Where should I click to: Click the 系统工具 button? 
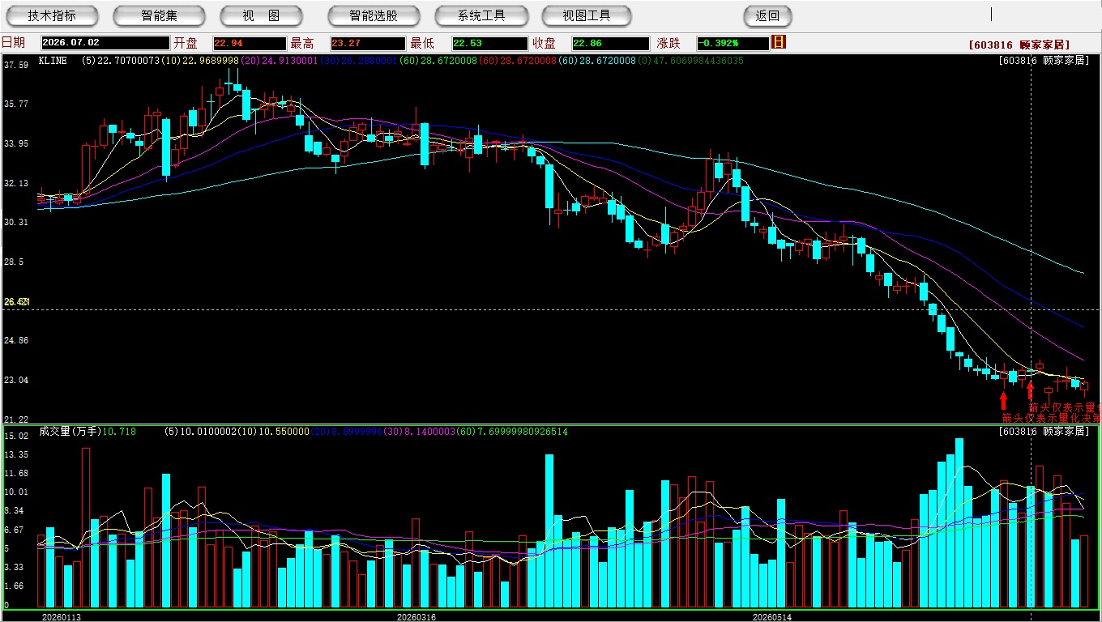tap(481, 15)
